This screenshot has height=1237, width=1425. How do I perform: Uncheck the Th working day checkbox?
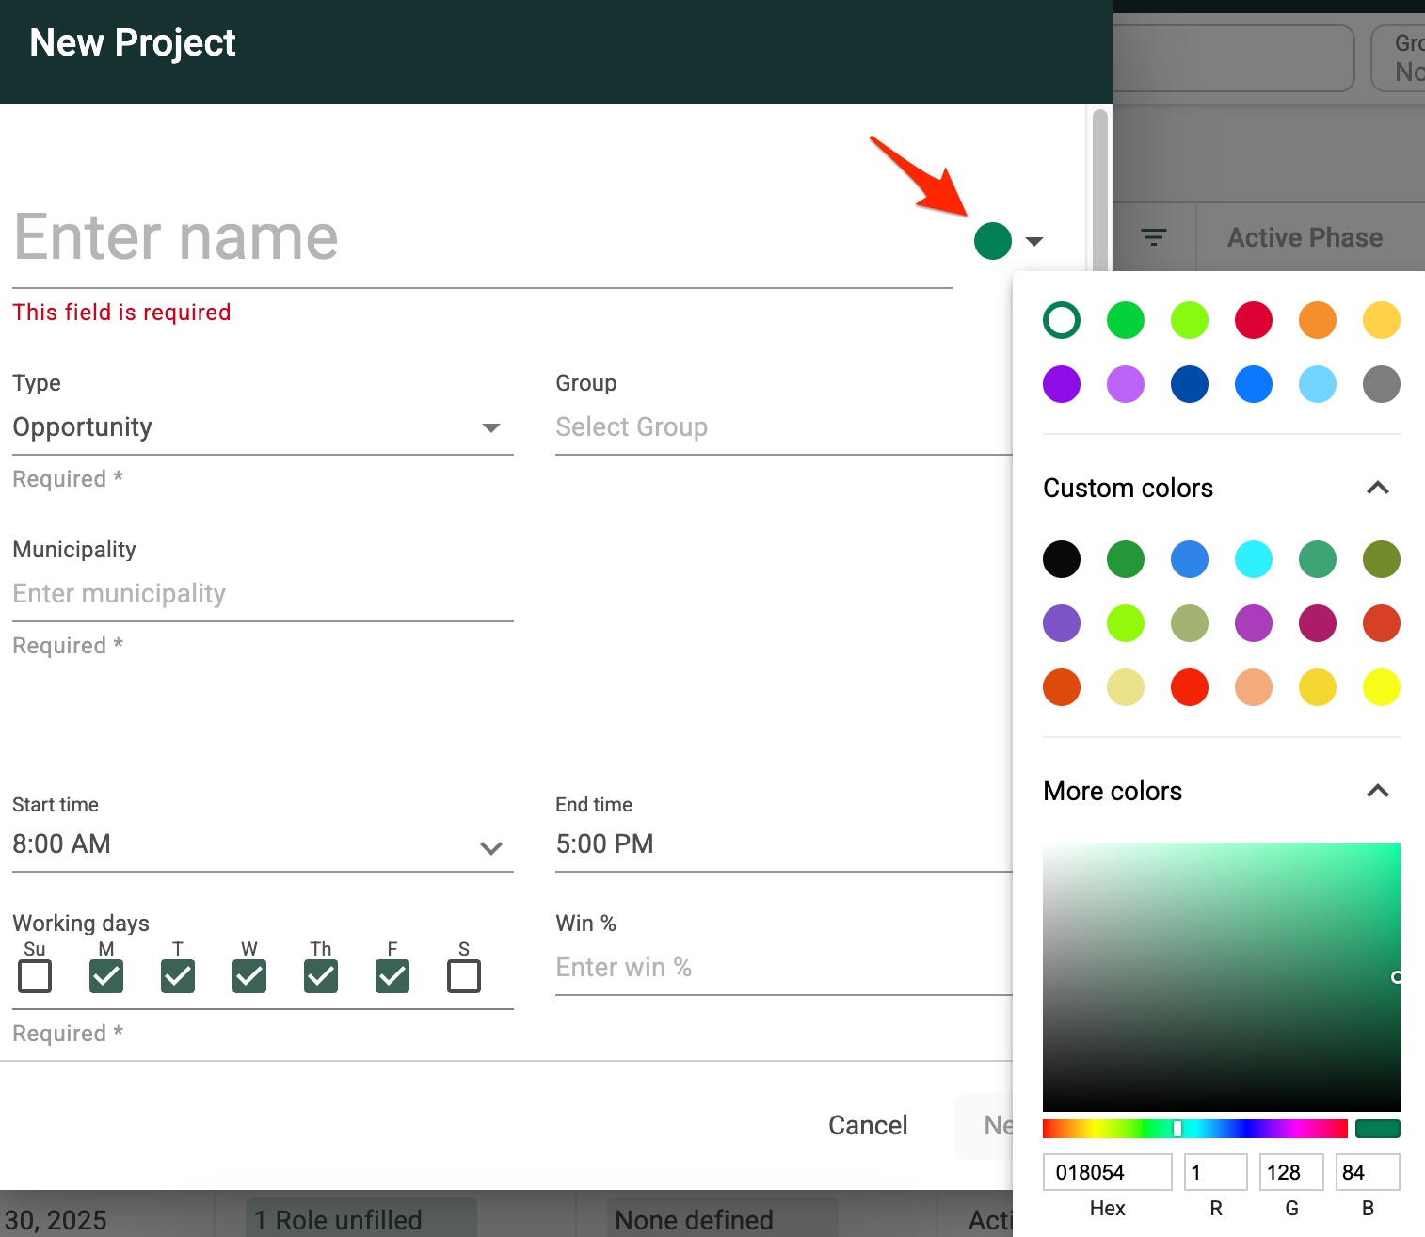tap(321, 976)
